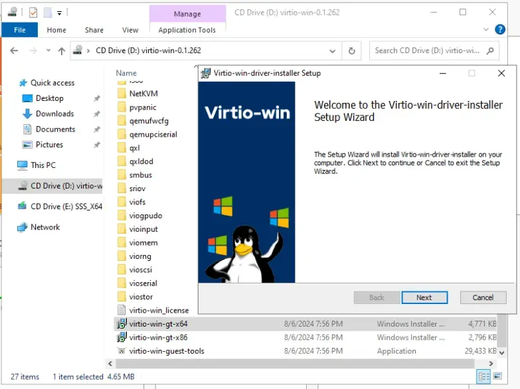Select CD Drive (E:) SSS_X64 in sidebar
520x389 pixels.
pos(60,206)
